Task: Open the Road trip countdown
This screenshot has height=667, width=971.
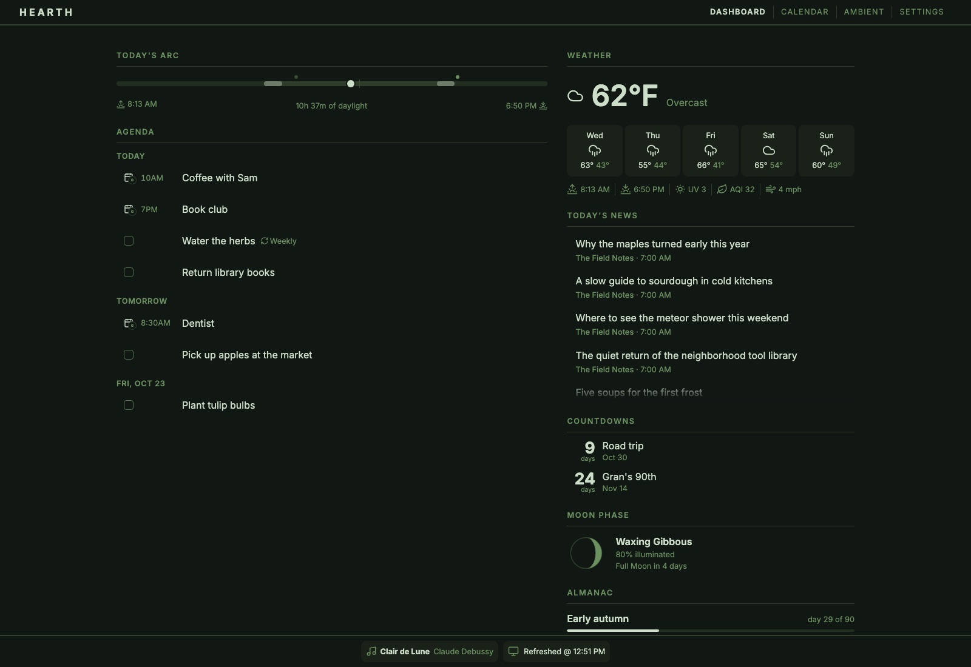Action: tap(711, 451)
